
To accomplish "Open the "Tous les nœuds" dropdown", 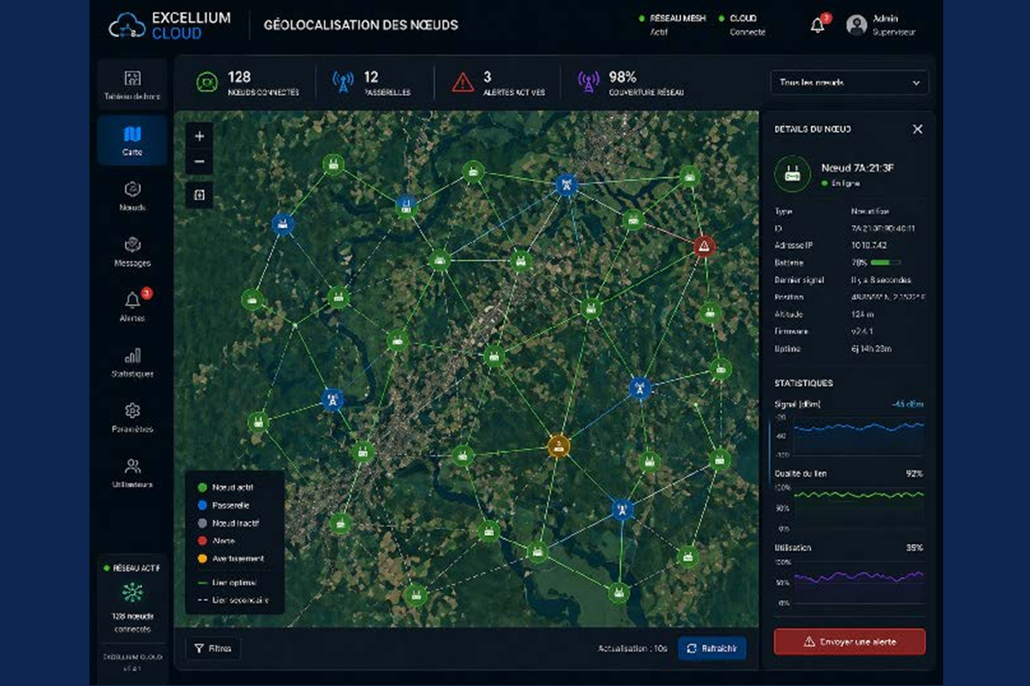I will (849, 82).
